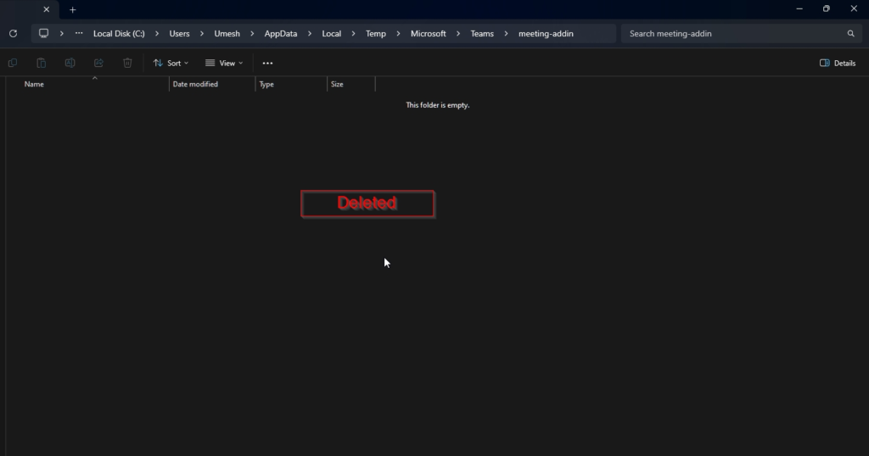Open the Sort dropdown menu
Viewport: 869px width, 456px height.
pyautogui.click(x=171, y=63)
